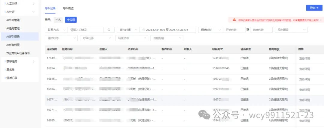Viewport: 324px width, 128px height.
Task: Click 已接通 status in row 16954
Action: [244, 68]
